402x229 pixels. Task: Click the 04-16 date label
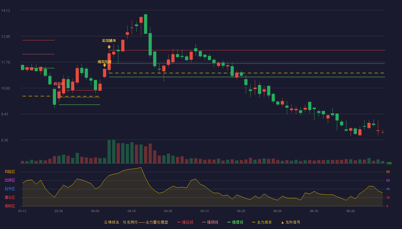(132, 211)
